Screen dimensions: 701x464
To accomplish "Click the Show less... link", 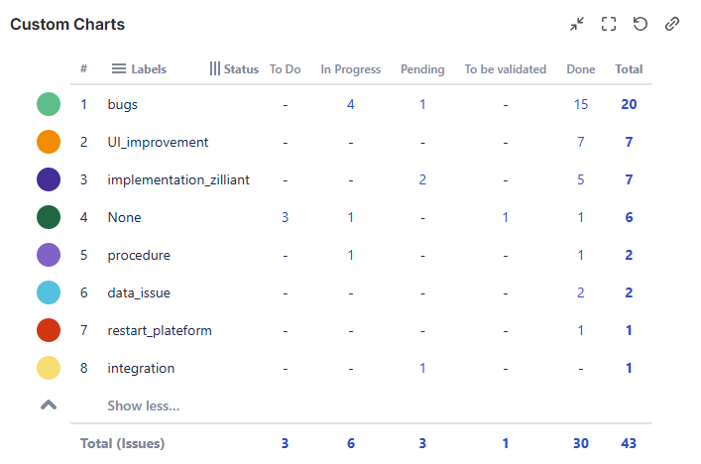I will tap(143, 406).
